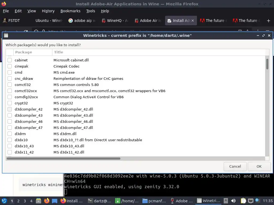Launch file manager from the taskbar quick launcher
This screenshot has width=274, height=205.
pos(39,201)
